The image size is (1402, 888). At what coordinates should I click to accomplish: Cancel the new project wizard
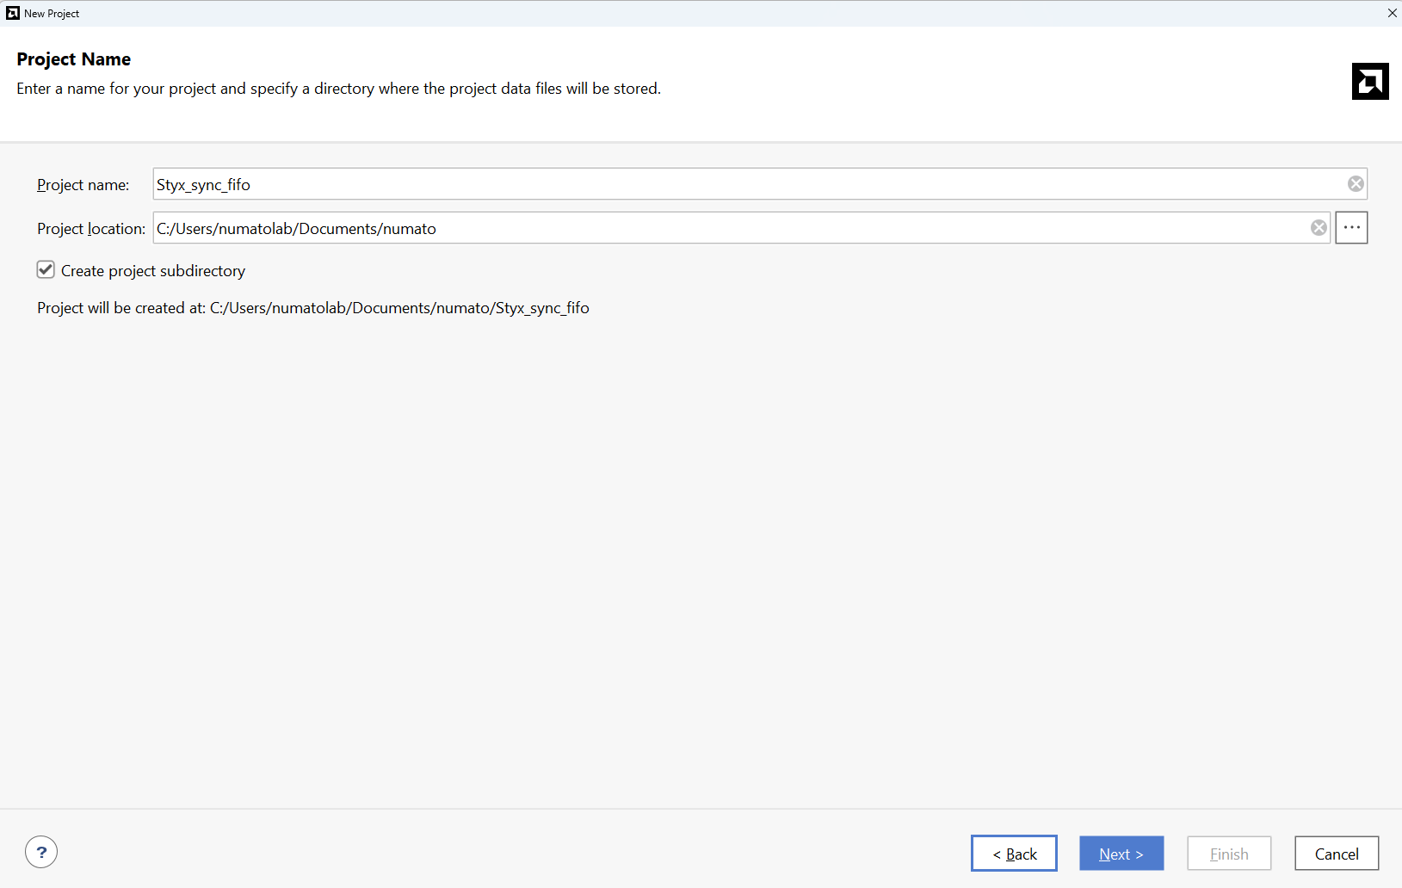pyautogui.click(x=1337, y=854)
